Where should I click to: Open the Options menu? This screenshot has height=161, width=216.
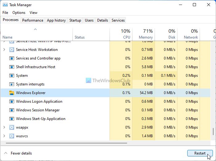19,13
